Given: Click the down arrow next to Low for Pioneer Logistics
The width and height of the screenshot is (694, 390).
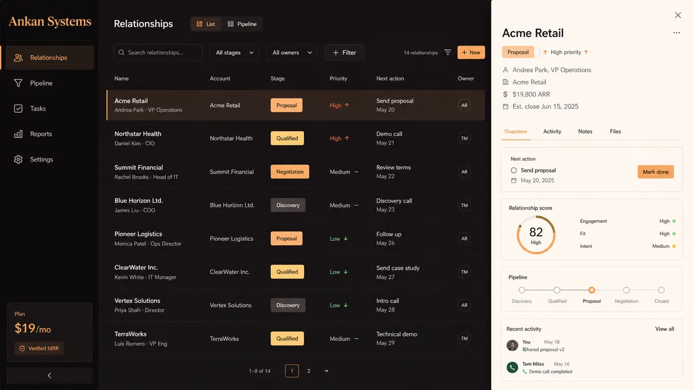Looking at the screenshot, I should 346,239.
